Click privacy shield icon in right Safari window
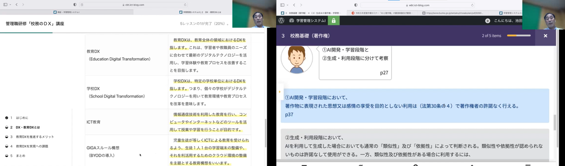 tap(356, 5)
